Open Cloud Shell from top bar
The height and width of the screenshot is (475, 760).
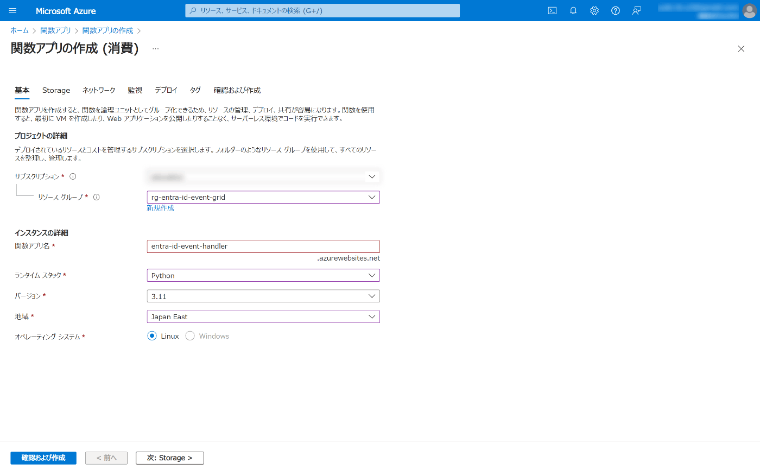552,11
